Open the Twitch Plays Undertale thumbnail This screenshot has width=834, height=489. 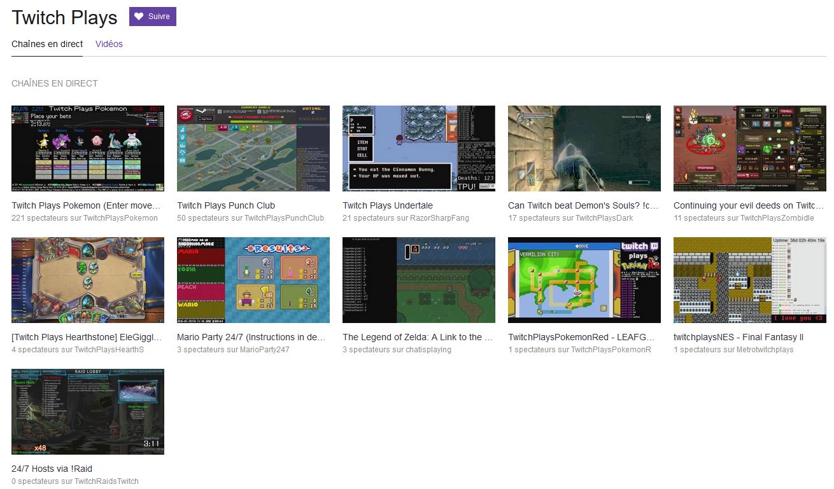click(419, 148)
